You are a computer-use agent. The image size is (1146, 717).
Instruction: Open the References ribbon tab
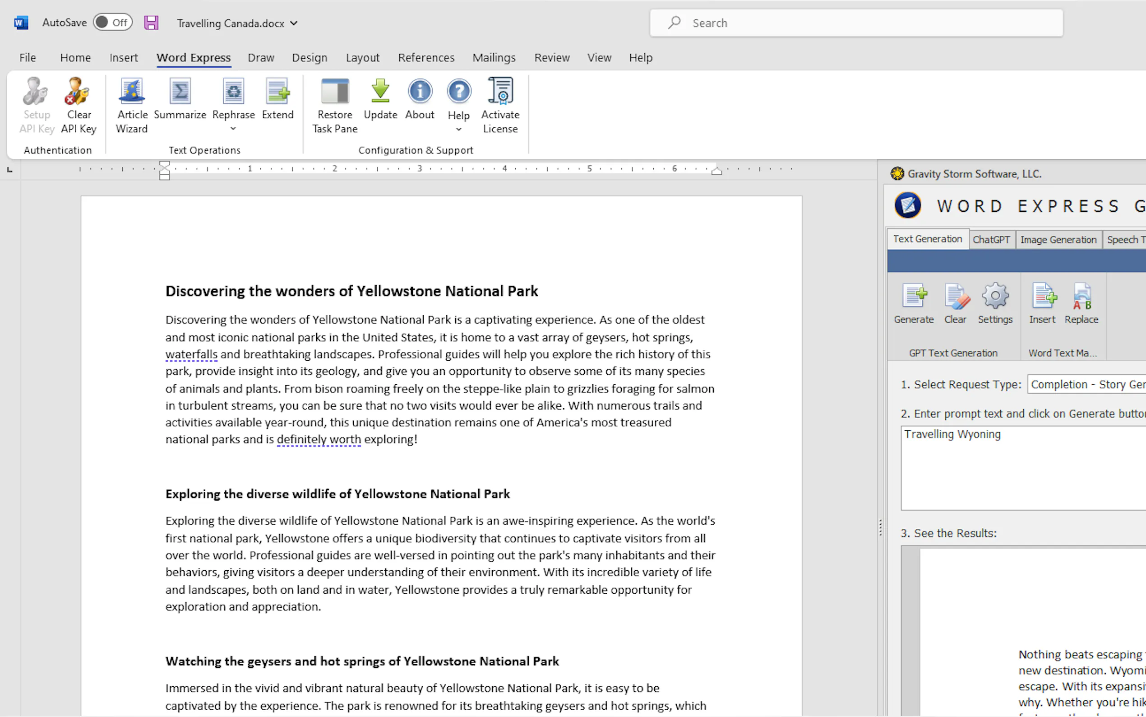(x=426, y=57)
